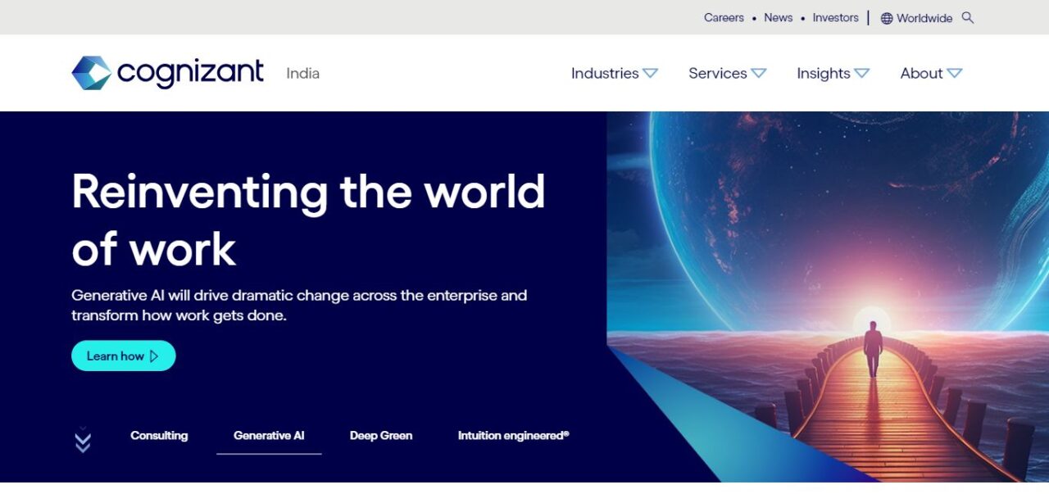The image size is (1049, 494).
Task: Switch to the Deep Green tab
Action: point(381,436)
